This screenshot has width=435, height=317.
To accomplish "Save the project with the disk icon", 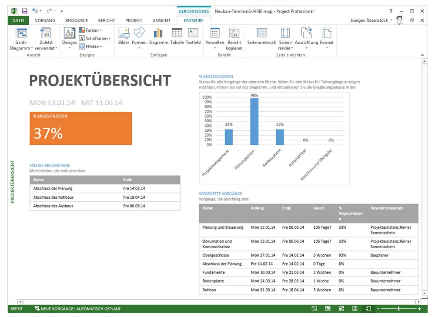I will pyautogui.click(x=25, y=11).
